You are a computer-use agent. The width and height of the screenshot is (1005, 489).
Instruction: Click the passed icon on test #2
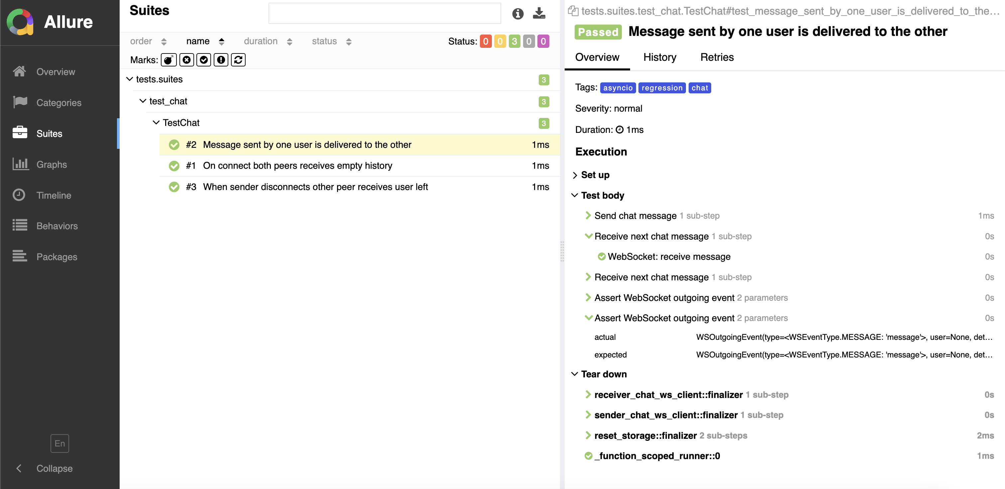[x=174, y=145]
